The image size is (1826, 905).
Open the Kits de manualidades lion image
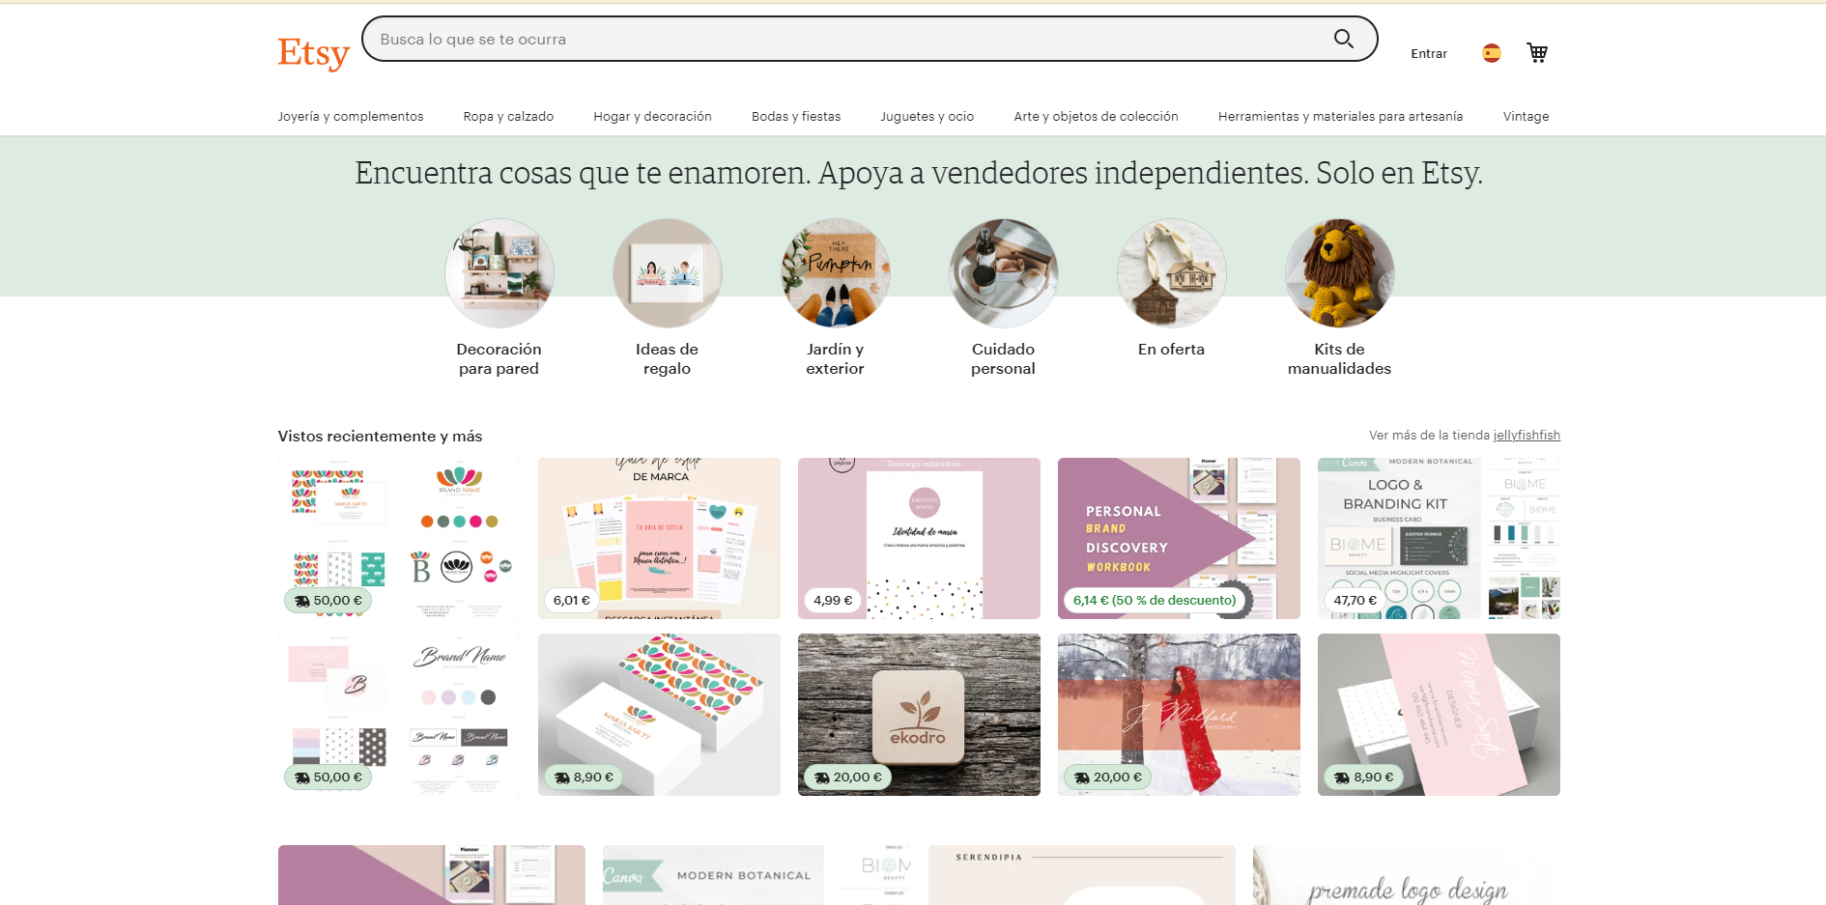pyautogui.click(x=1340, y=274)
